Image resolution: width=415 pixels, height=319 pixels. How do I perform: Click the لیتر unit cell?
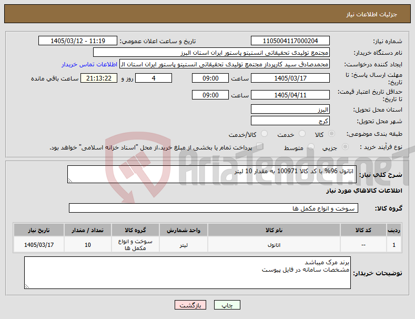tap(184, 245)
